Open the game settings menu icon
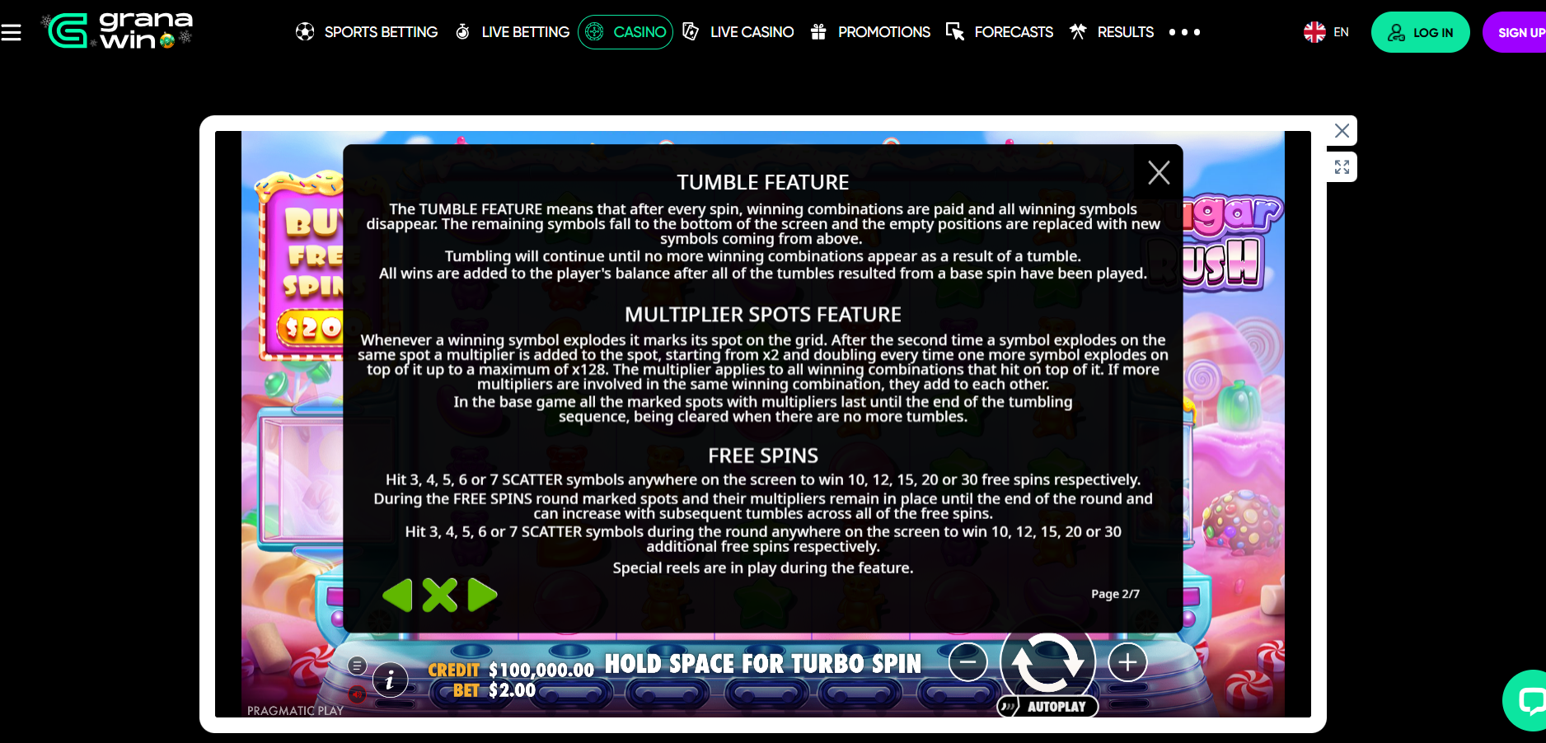 tap(357, 666)
